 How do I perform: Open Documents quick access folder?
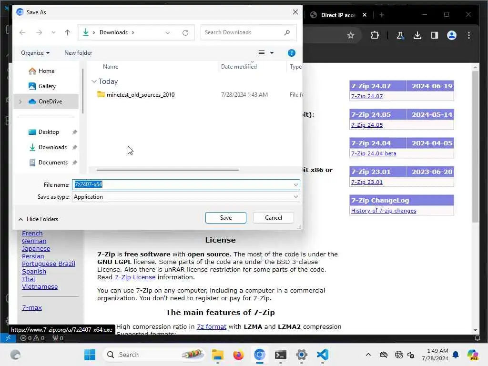click(x=52, y=163)
